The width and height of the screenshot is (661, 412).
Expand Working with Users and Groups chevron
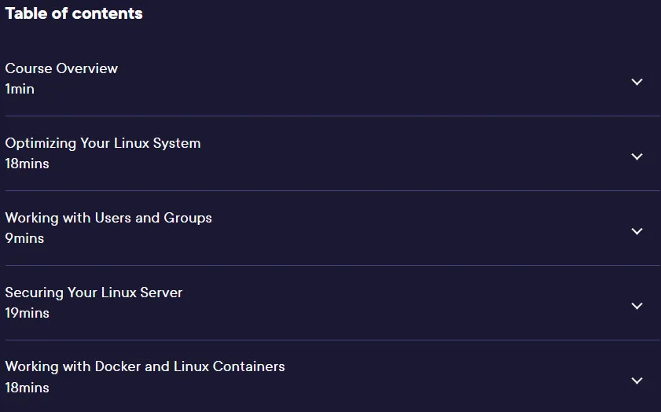(637, 231)
